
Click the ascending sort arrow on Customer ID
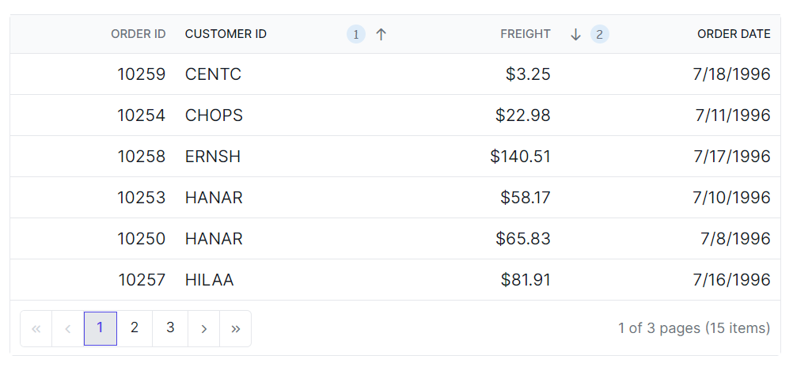pos(381,34)
